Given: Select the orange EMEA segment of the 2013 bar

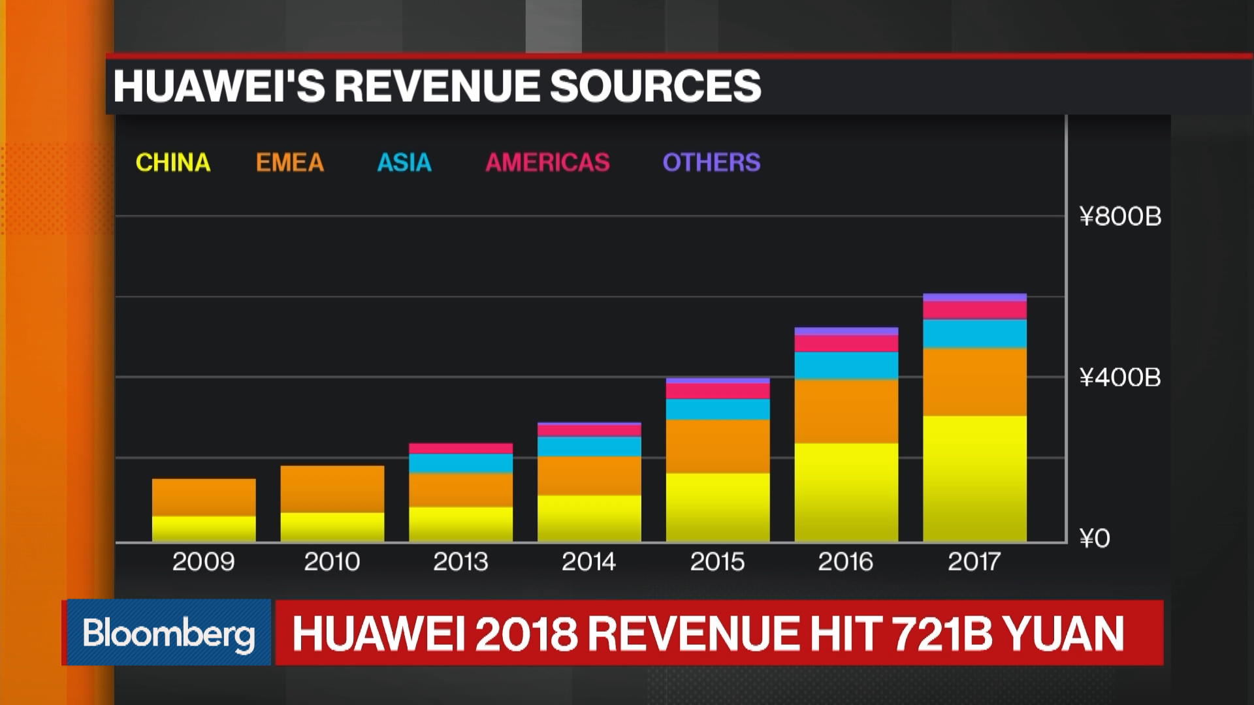Looking at the screenshot, I should [460, 490].
